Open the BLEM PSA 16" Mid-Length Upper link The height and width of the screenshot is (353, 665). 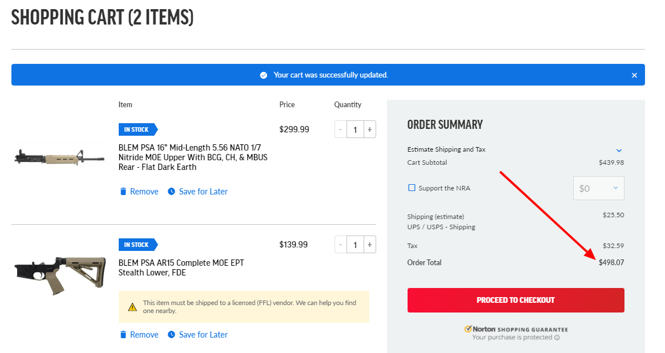[x=193, y=157]
